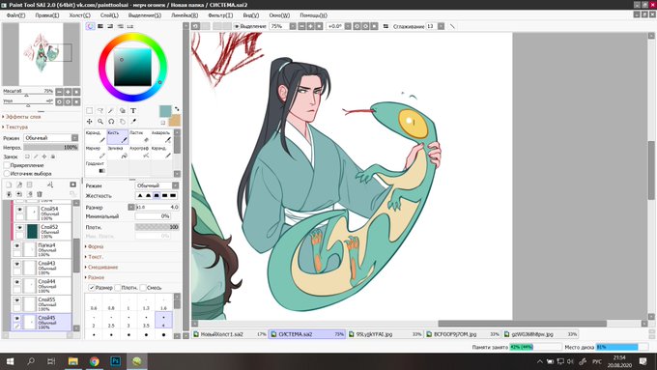Choose the Аэрограф airbrush tool
The height and width of the screenshot is (370, 657).
(139, 152)
